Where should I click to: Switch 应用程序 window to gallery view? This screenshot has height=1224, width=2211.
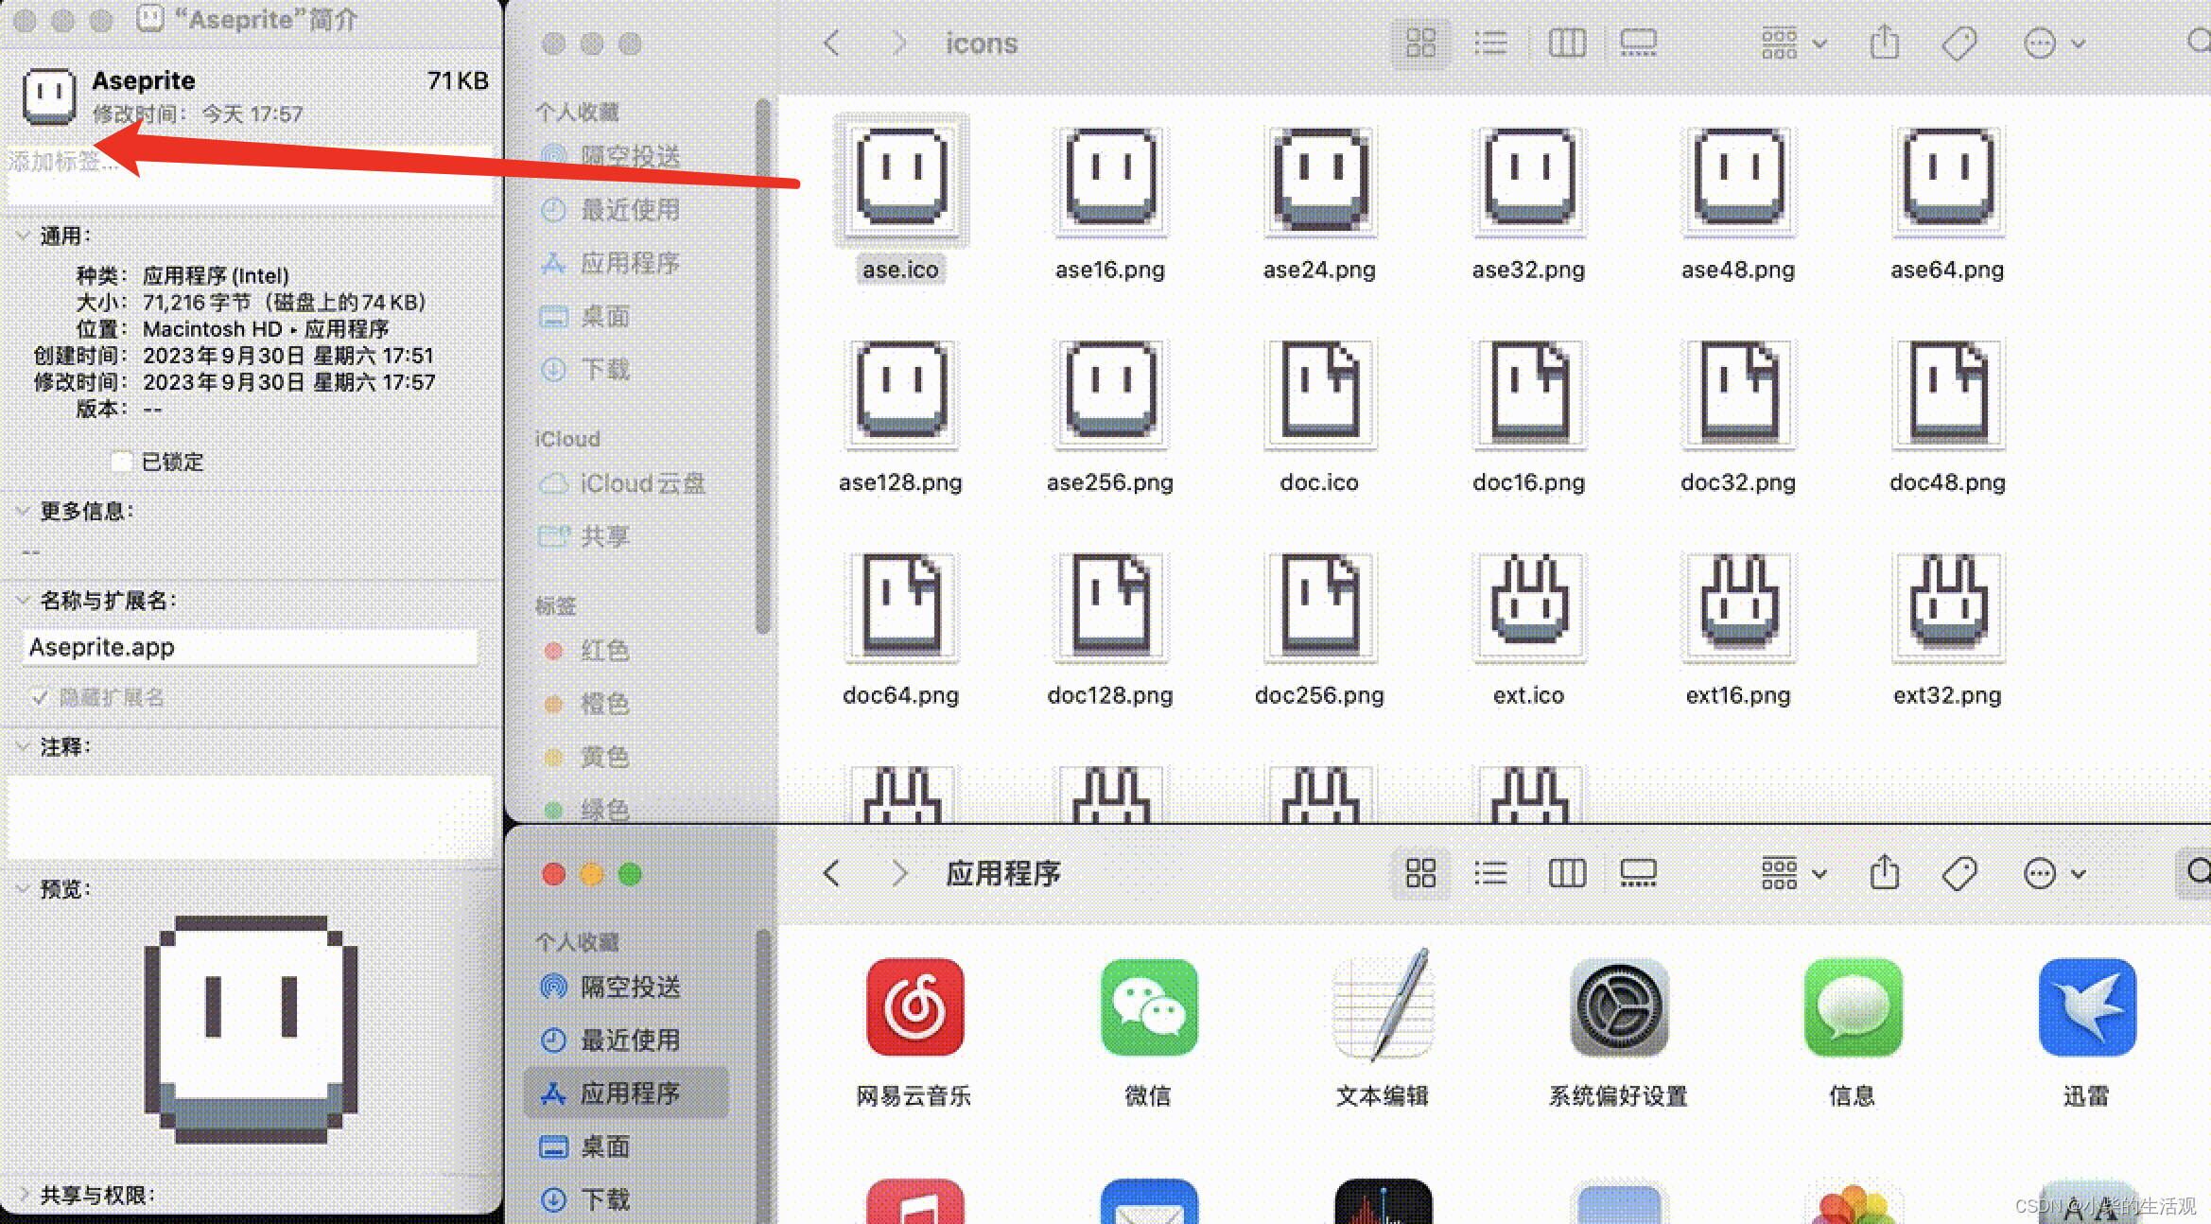[x=1639, y=873]
